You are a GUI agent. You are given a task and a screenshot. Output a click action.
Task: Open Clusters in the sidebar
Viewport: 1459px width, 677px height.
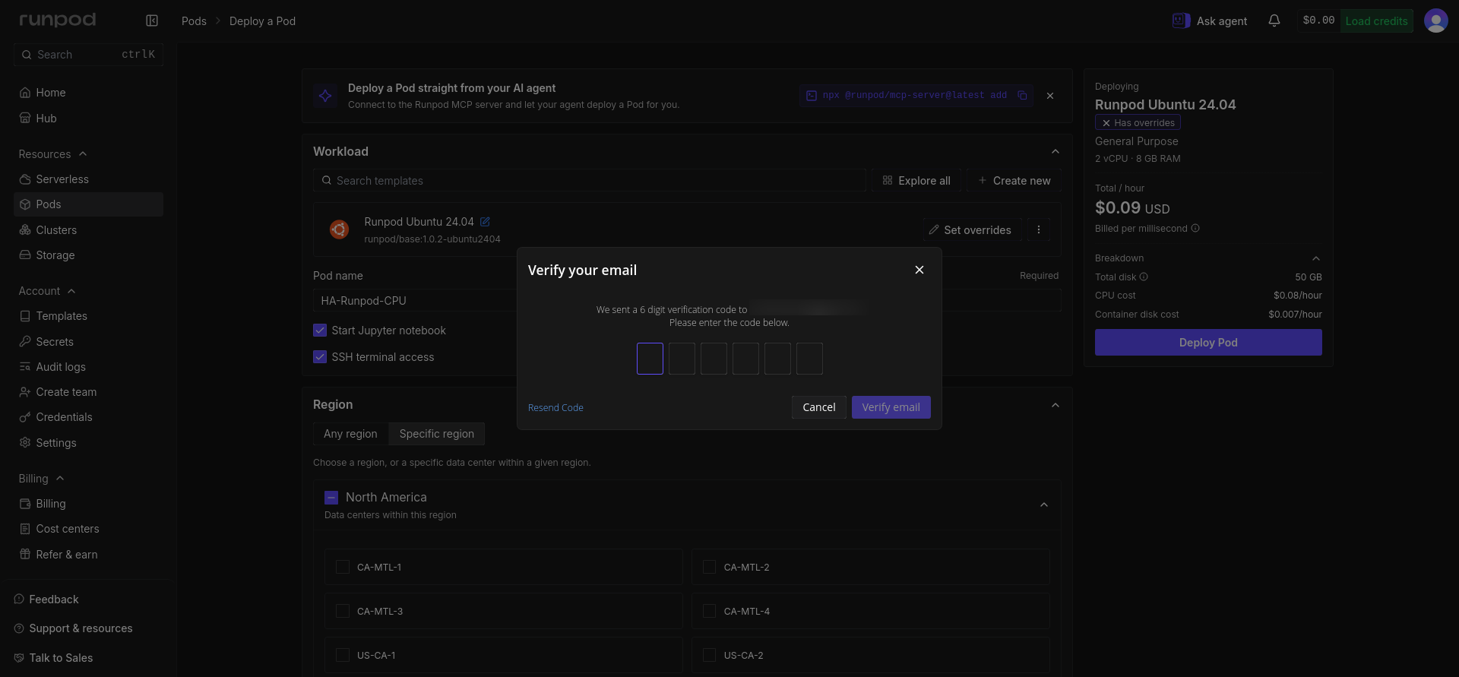pyautogui.click(x=88, y=230)
